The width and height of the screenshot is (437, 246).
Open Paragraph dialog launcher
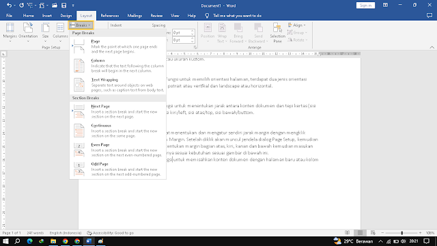(x=195, y=47)
